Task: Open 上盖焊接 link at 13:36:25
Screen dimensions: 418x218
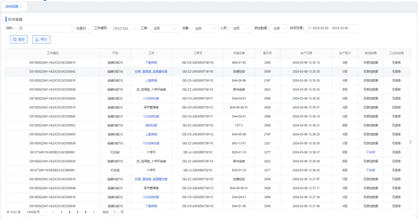Action: (x=151, y=134)
